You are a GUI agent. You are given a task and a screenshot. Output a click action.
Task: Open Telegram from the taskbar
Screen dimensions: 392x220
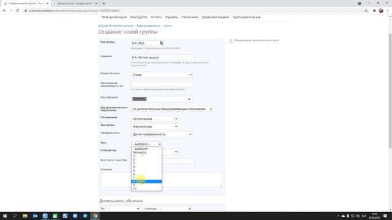click(x=85, y=216)
